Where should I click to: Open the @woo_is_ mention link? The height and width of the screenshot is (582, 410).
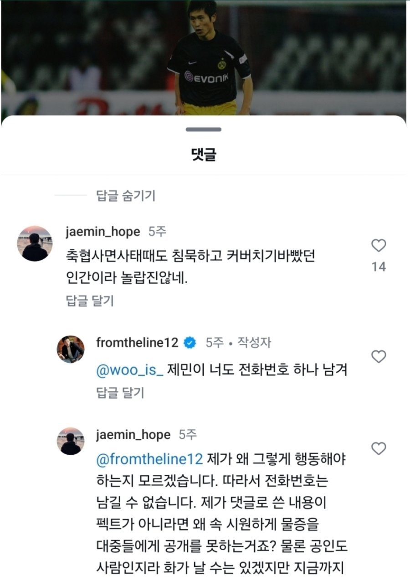(x=130, y=370)
